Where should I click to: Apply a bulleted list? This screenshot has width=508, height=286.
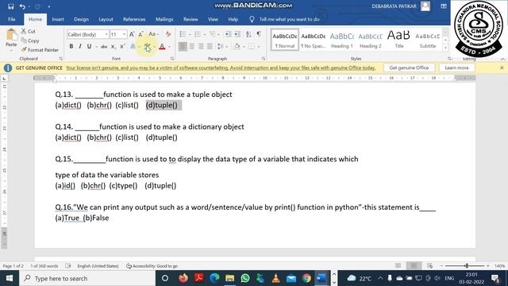pos(183,34)
